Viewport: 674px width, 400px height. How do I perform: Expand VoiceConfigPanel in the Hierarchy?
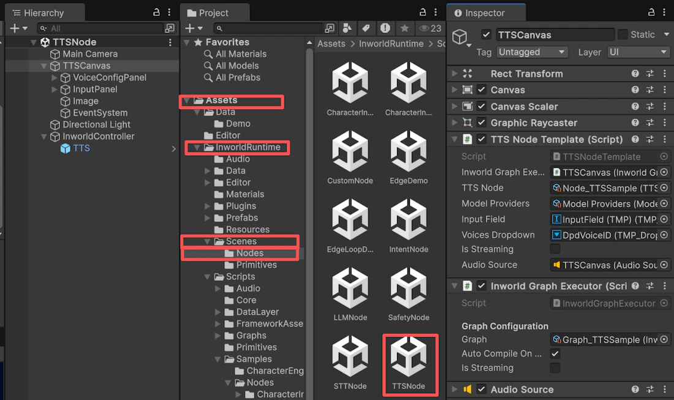click(x=54, y=78)
